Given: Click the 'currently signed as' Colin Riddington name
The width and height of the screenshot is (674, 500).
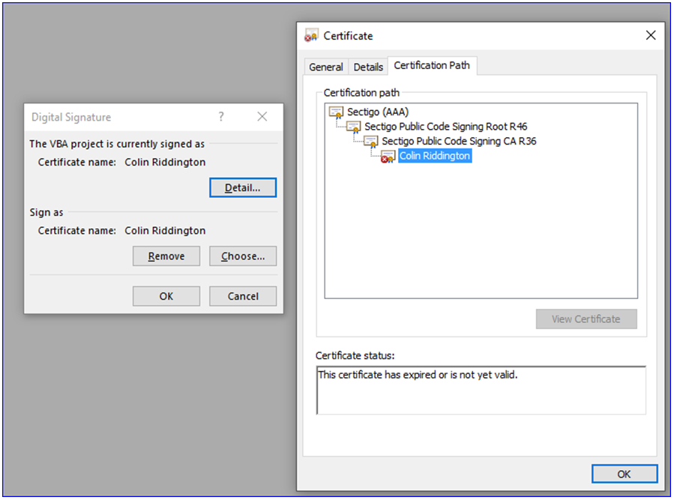Looking at the screenshot, I should 165,162.
